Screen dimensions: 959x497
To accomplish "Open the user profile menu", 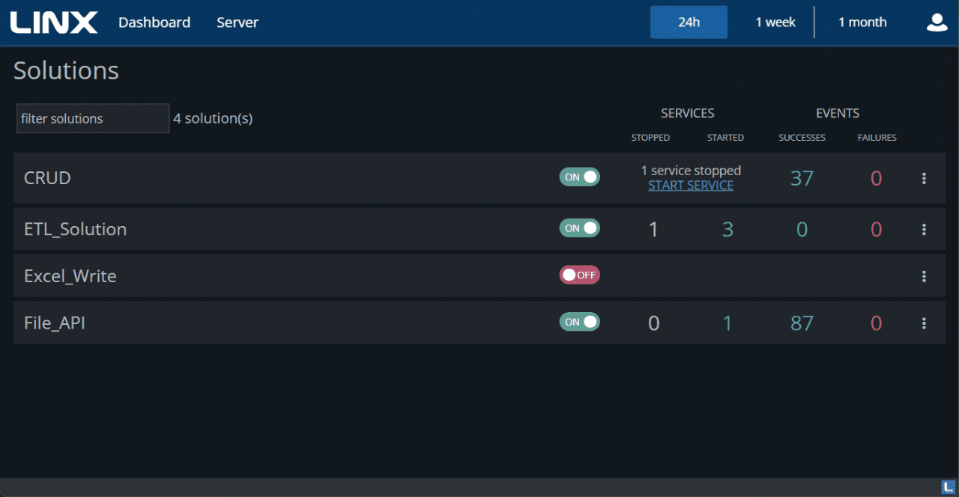I will (937, 22).
